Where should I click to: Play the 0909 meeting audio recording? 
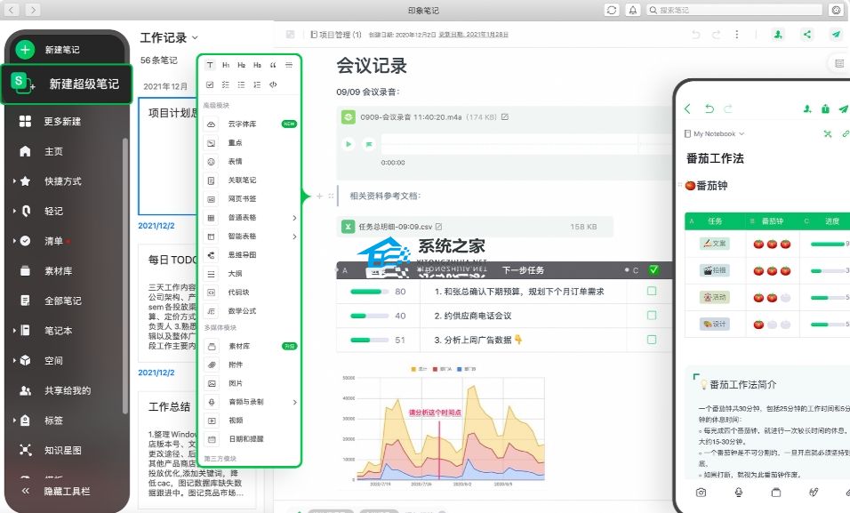click(x=349, y=144)
